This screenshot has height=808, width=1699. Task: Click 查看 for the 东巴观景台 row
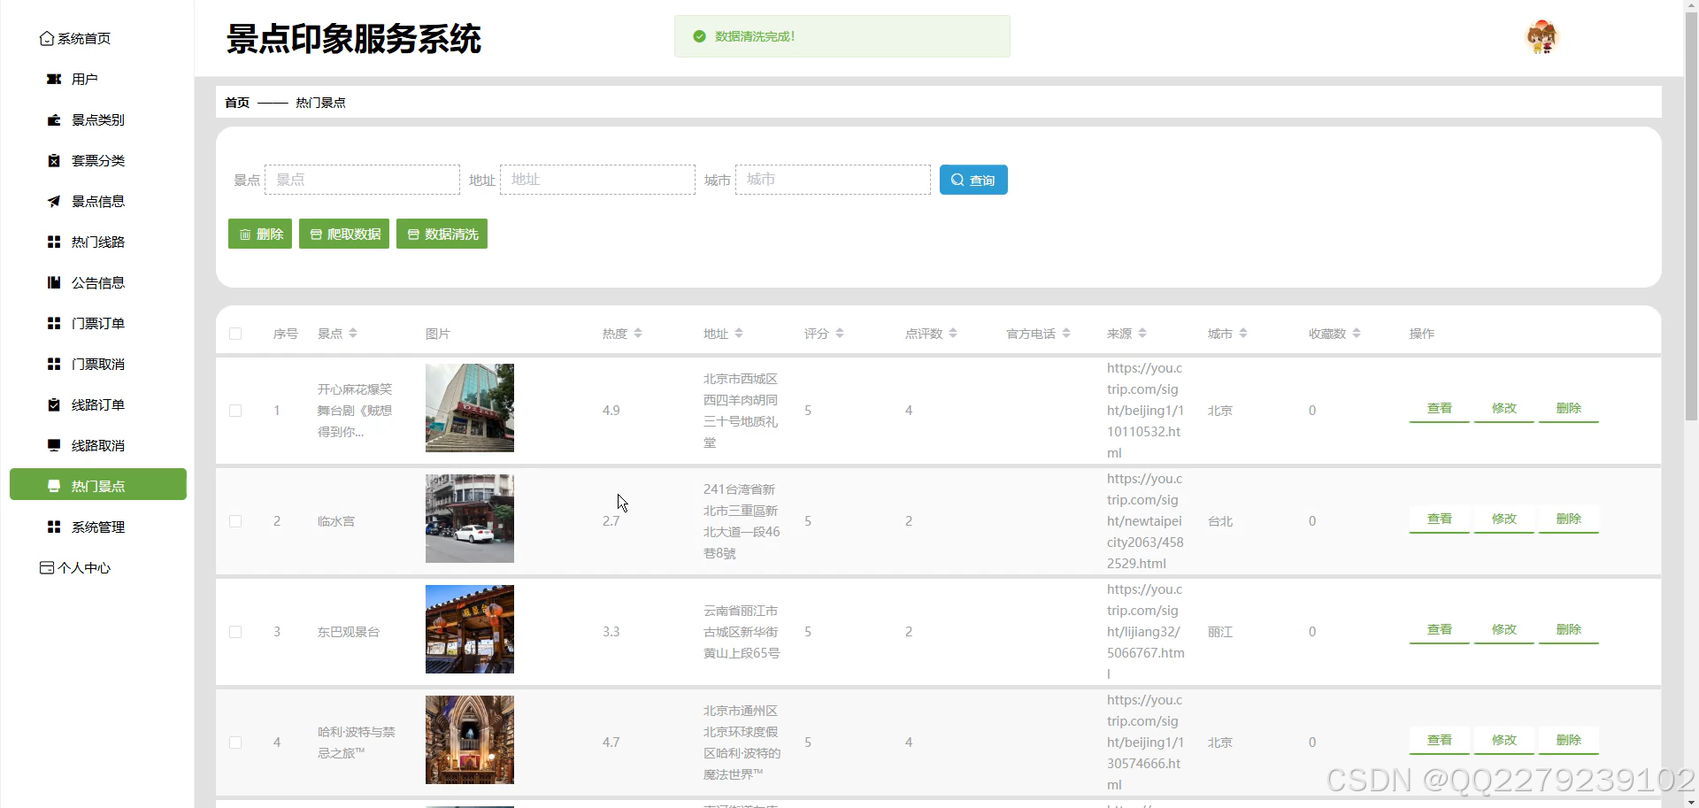tap(1440, 630)
